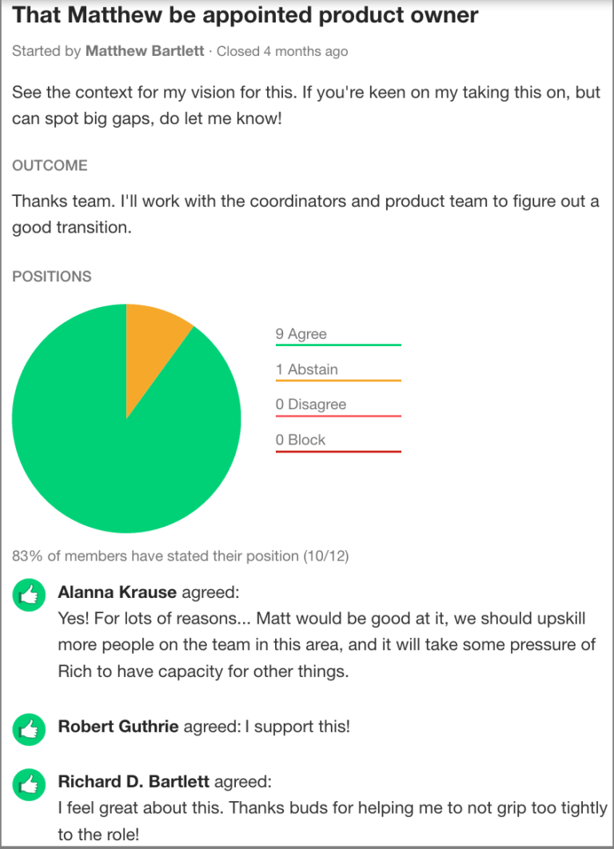Click the proposal title about Matthew's appointment
614x849 pixels.
245,14
